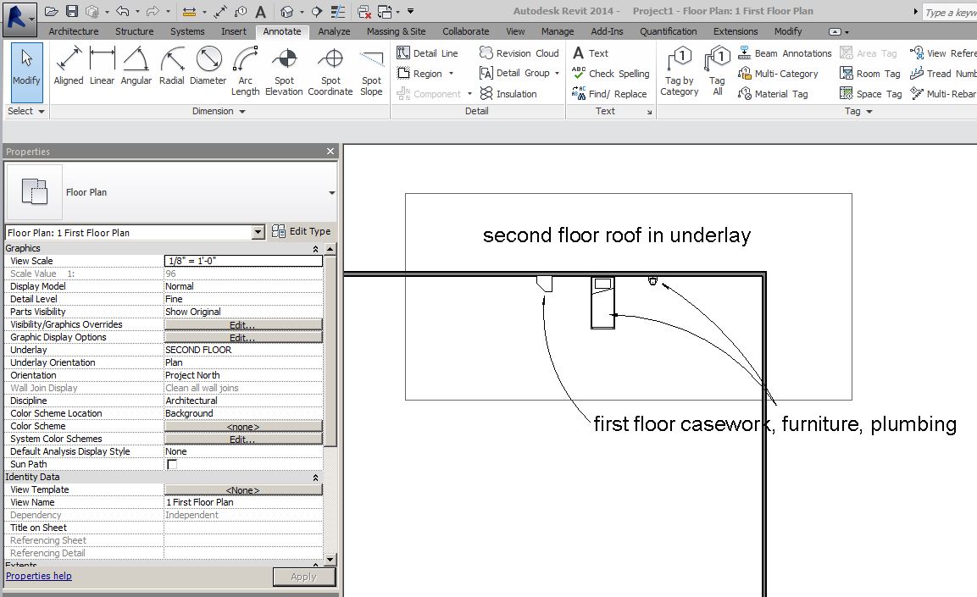977x597 pixels.
Task: Open the Floor Plan view selector dropdown
Action: click(x=258, y=232)
